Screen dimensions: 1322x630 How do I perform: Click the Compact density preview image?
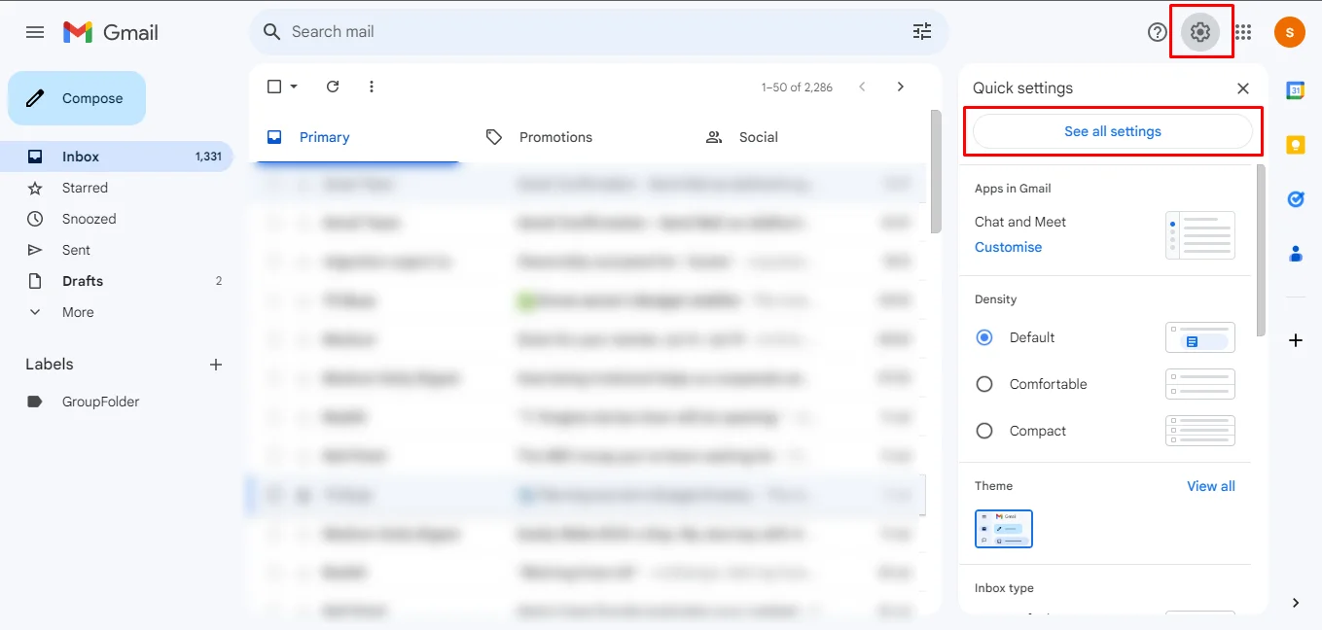coord(1200,431)
